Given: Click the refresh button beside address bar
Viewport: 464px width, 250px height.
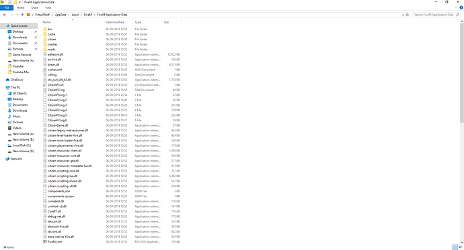Looking at the screenshot, I should click(408, 15).
